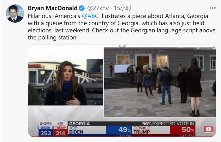Open the tweet's more options menu
The width and height of the screenshot is (221, 142).
click(212, 8)
